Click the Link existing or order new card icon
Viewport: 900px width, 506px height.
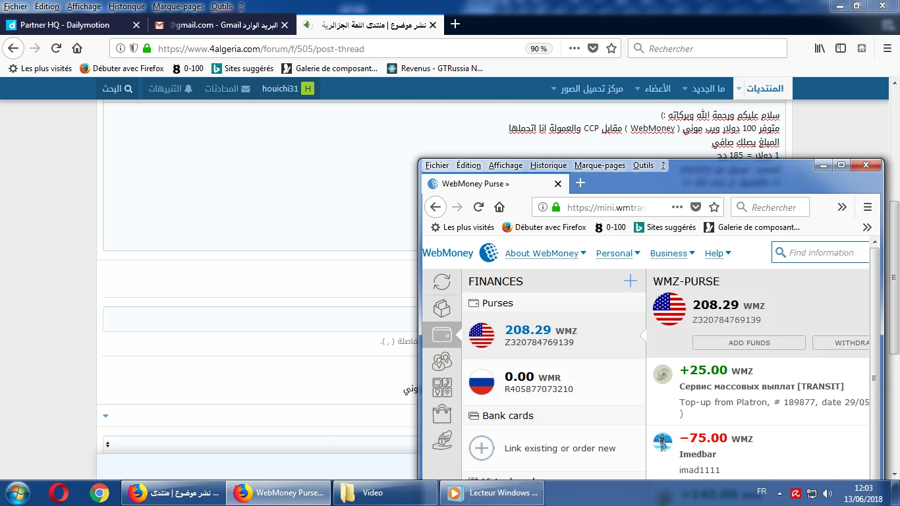click(x=481, y=448)
